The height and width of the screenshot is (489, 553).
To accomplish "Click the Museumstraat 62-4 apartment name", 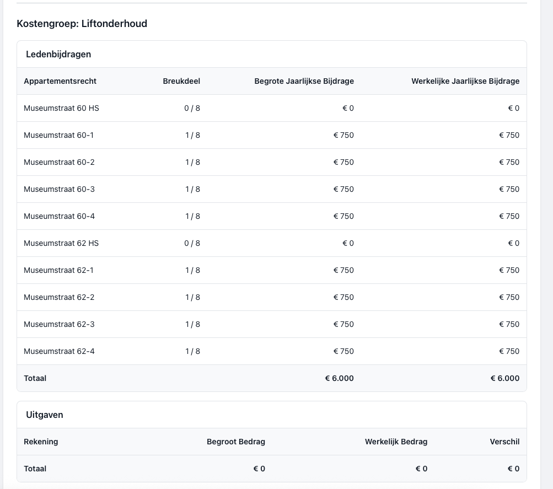I will 59,351.
